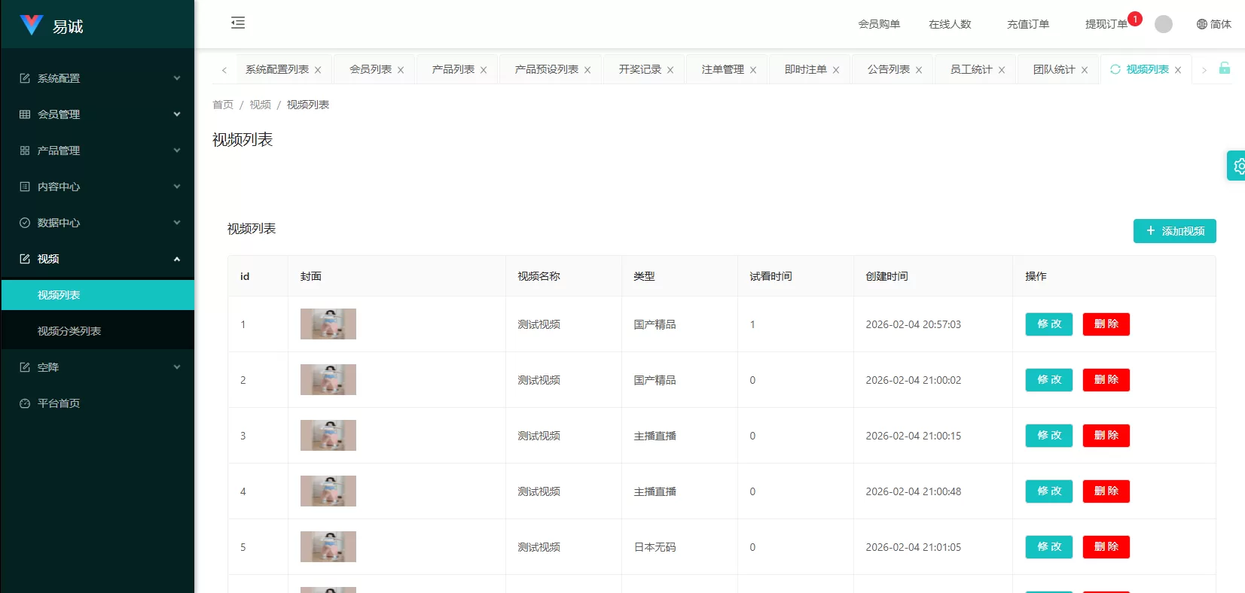Collapse the sidebar with the hamburger icon
Viewport: 1245px width, 593px height.
point(238,23)
